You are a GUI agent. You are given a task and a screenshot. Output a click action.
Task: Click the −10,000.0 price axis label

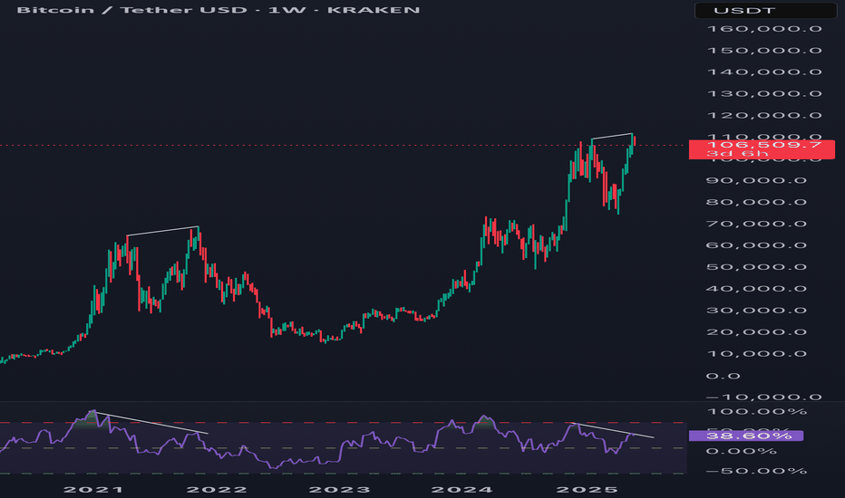764,397
